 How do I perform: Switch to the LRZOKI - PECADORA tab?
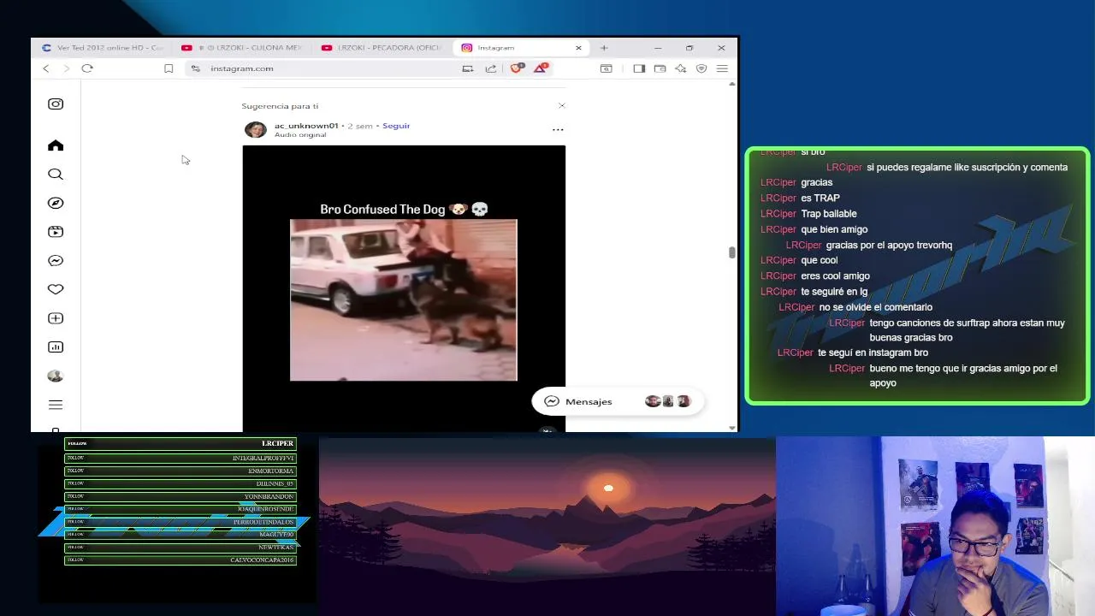pos(381,48)
